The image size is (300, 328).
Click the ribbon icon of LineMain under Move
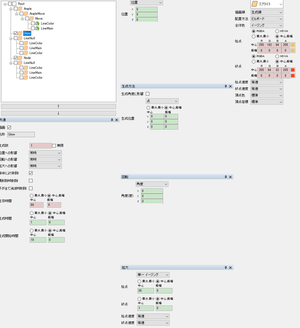point(37,28)
